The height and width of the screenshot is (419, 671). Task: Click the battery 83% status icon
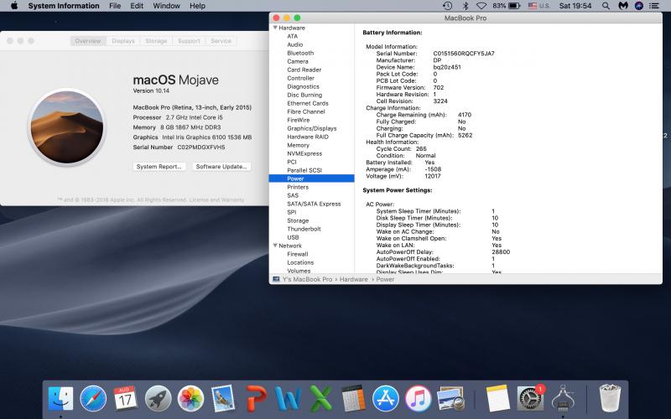click(507, 6)
